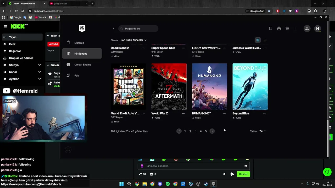Open Grand Theft Auto V cover thumbnail
The height and width of the screenshot is (188, 335).
[x=128, y=86]
